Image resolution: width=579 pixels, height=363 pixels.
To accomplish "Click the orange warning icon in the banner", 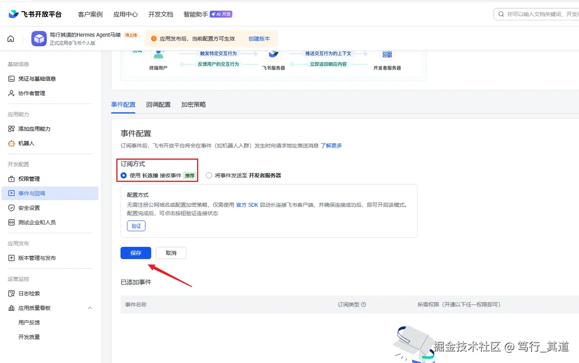I will coord(154,39).
